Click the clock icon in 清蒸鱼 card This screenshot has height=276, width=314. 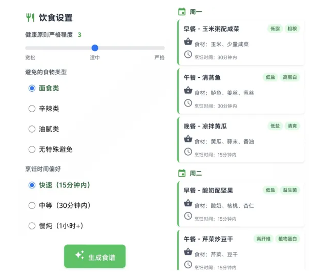click(x=188, y=103)
